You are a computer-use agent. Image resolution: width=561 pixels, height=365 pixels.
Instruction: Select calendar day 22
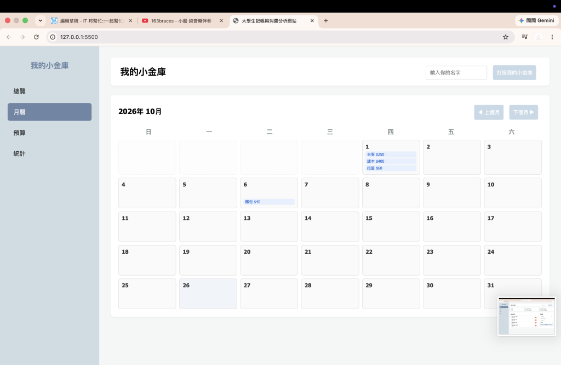pyautogui.click(x=391, y=260)
